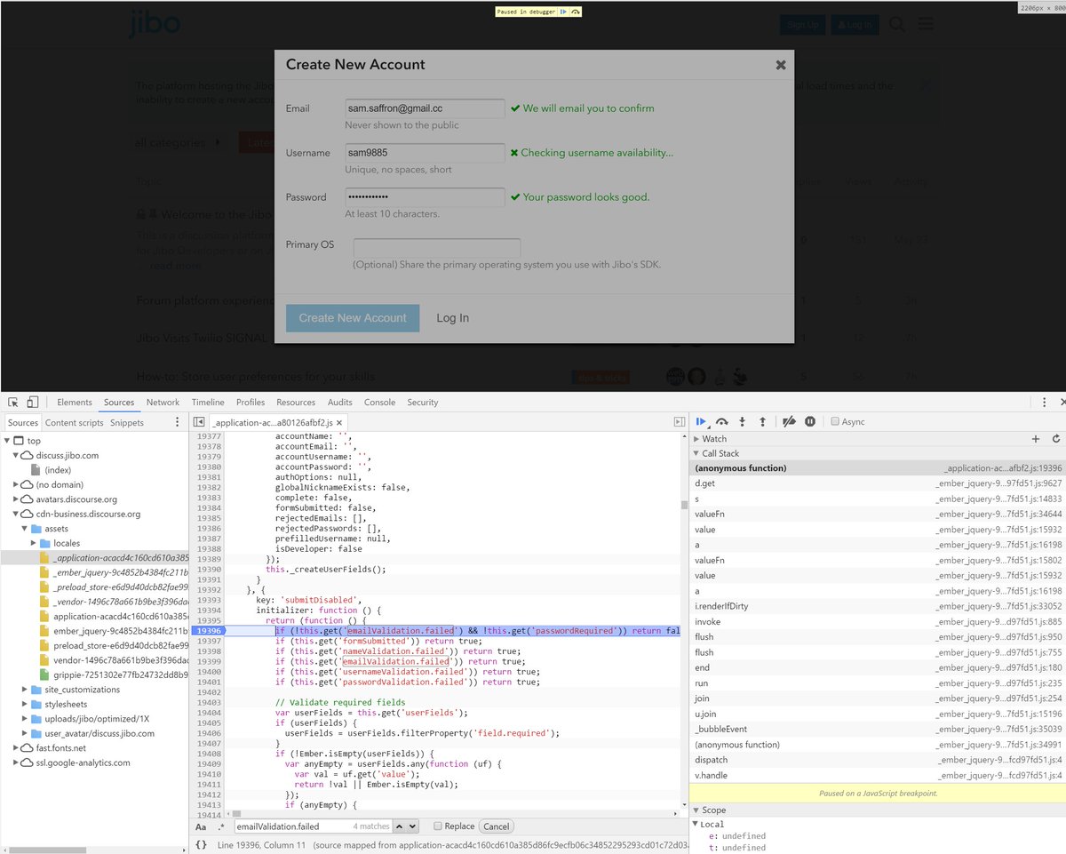This screenshot has width=1066, height=854.
Task: Switch to the Snippets tab
Action: 127,423
